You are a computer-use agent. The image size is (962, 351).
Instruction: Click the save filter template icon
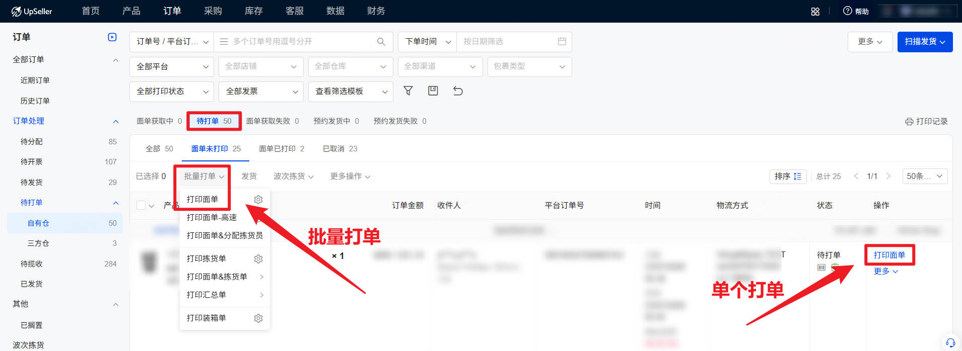point(433,91)
